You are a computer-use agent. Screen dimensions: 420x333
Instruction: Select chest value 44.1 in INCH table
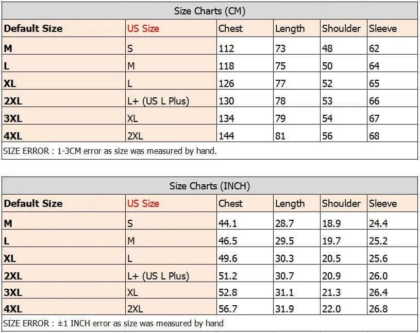click(228, 223)
